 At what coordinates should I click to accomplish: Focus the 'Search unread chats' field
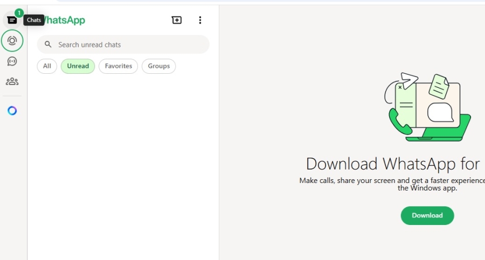pyautogui.click(x=129, y=45)
